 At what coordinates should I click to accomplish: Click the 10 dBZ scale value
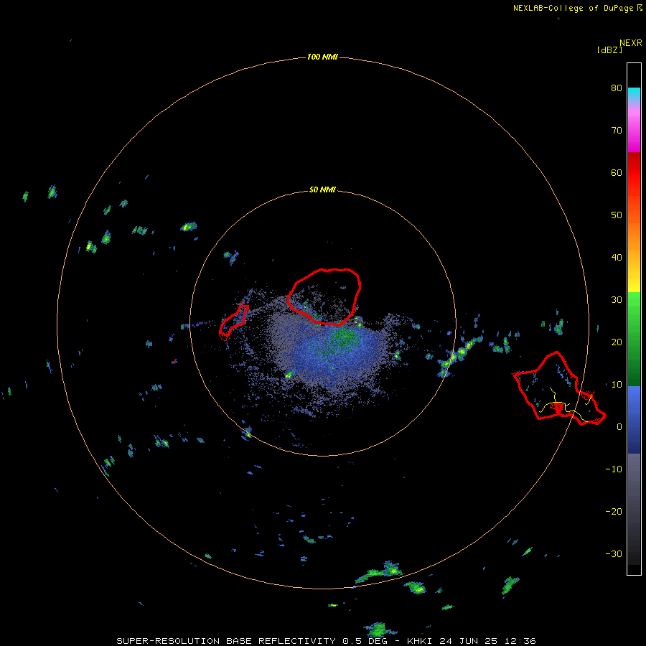pyautogui.click(x=617, y=385)
